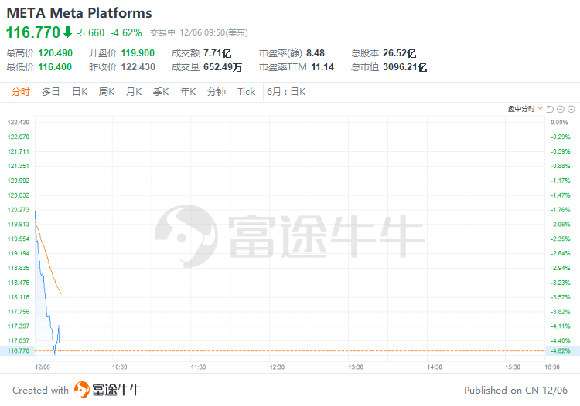Zoom out the chart with the minus icon

[x=561, y=109]
